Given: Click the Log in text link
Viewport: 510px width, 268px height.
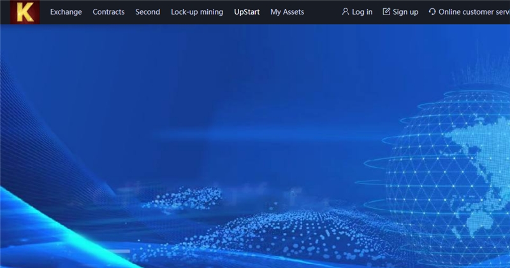Looking at the screenshot, I should 362,12.
